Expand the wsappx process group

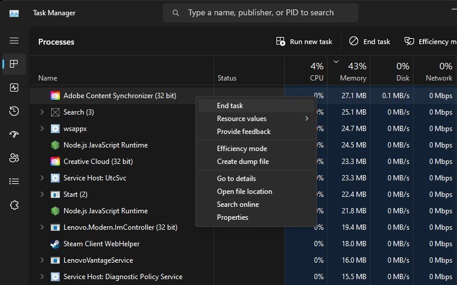click(x=42, y=129)
